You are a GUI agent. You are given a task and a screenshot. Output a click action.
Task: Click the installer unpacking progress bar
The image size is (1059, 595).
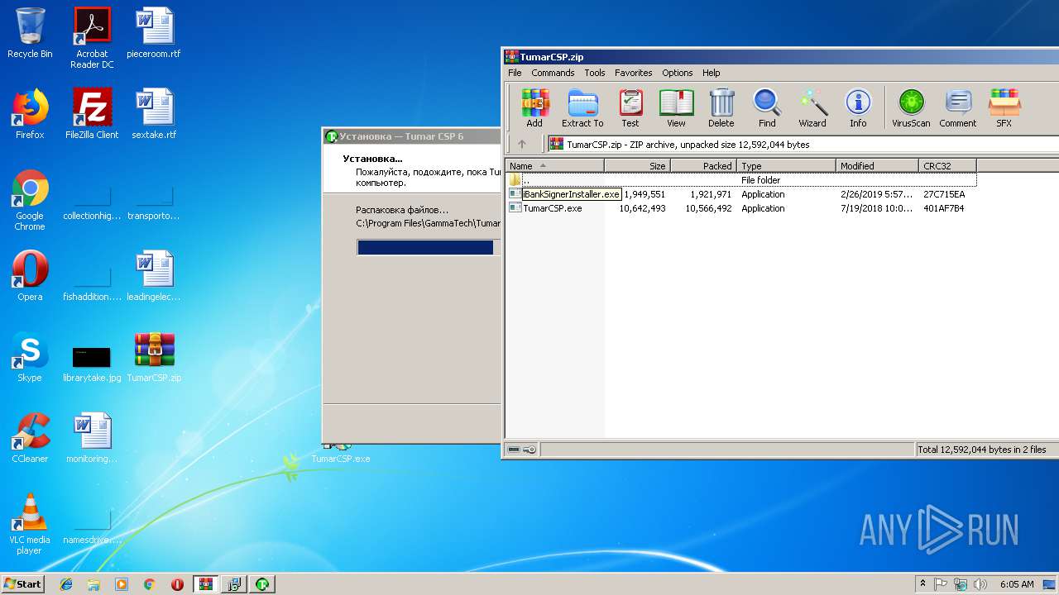point(429,247)
